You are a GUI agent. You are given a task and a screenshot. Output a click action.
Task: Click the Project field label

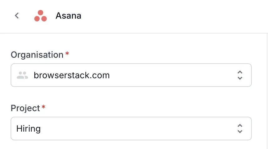click(25, 108)
